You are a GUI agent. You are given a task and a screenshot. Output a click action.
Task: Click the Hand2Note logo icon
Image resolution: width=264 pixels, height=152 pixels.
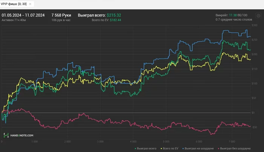coord(6,135)
